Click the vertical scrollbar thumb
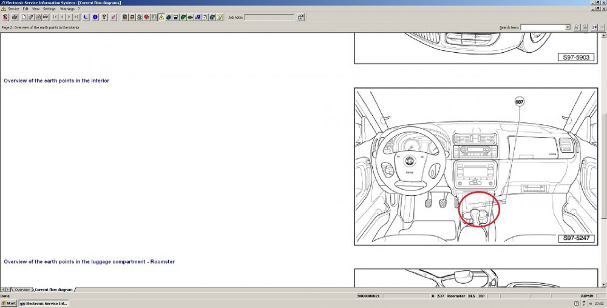Image resolution: width=607 pixels, height=308 pixels. (x=604, y=165)
